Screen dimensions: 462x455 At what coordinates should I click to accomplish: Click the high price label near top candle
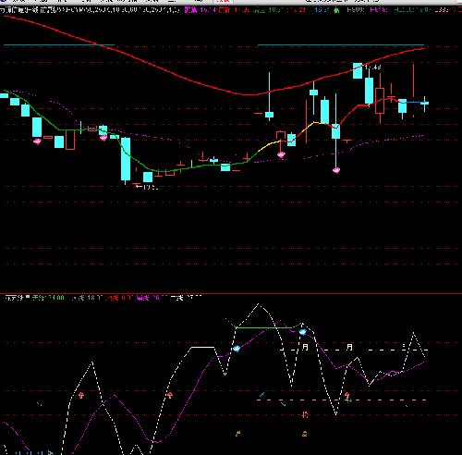(372, 67)
